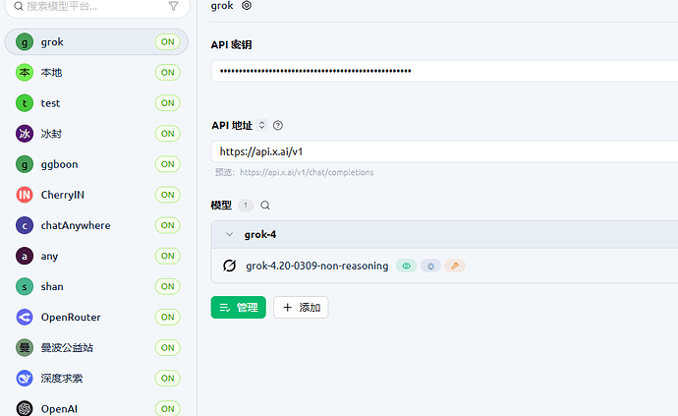The height and width of the screenshot is (416, 678).
Task: Click the grok green avatar icon
Action: [25, 42]
